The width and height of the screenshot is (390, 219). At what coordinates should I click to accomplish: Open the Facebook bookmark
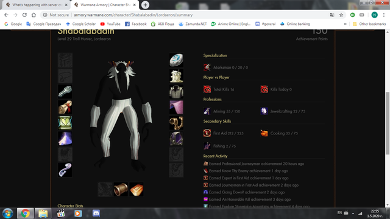pos(136,24)
